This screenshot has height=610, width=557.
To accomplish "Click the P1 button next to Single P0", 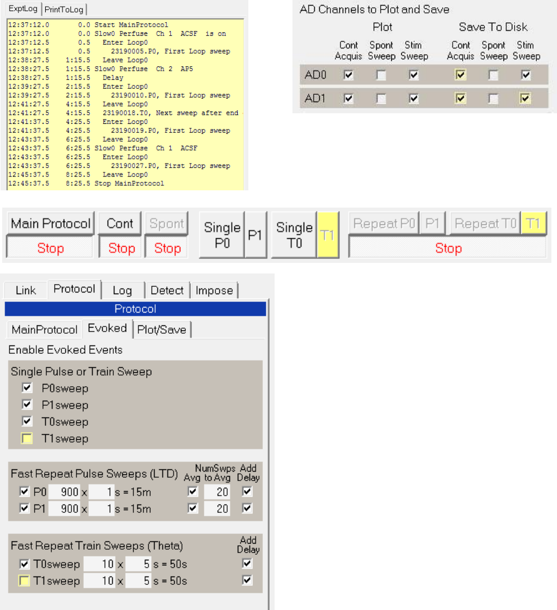I will [x=255, y=234].
